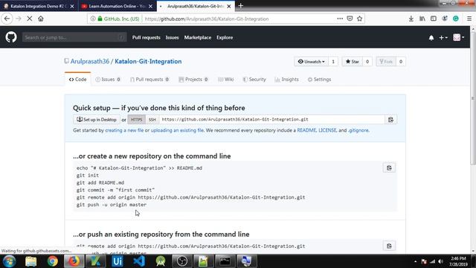Open Windows Start button
476x268 pixels.
(x=9, y=261)
